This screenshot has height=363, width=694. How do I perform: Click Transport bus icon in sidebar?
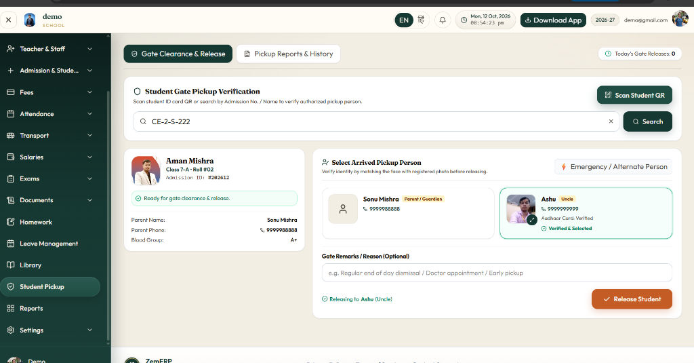(11, 136)
